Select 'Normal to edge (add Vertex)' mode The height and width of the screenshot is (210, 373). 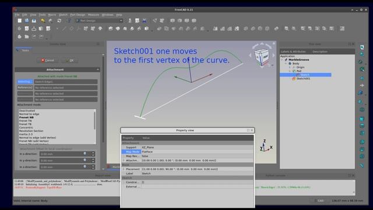click(x=37, y=138)
